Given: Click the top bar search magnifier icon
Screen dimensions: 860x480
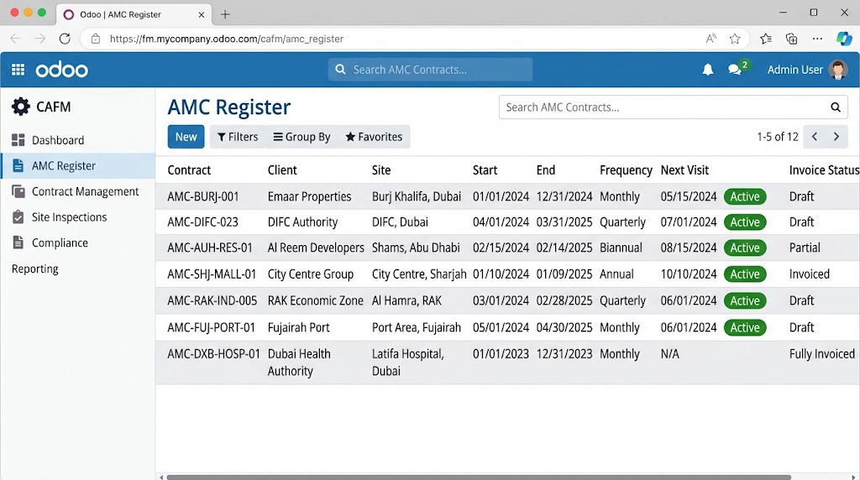Looking at the screenshot, I should (341, 70).
